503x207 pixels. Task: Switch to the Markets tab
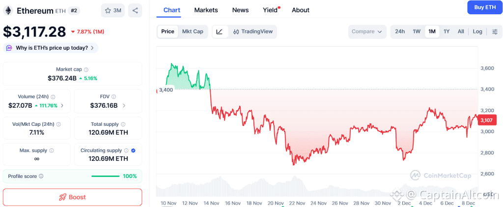[206, 10]
